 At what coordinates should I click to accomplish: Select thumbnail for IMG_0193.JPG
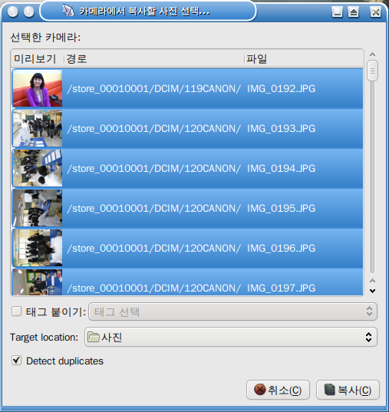pyautogui.click(x=38, y=128)
